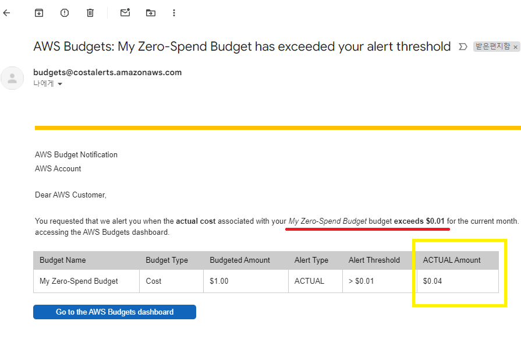Click the '> $0.01' threshold cell
Viewport: 521px width, 342px height.
(380, 281)
